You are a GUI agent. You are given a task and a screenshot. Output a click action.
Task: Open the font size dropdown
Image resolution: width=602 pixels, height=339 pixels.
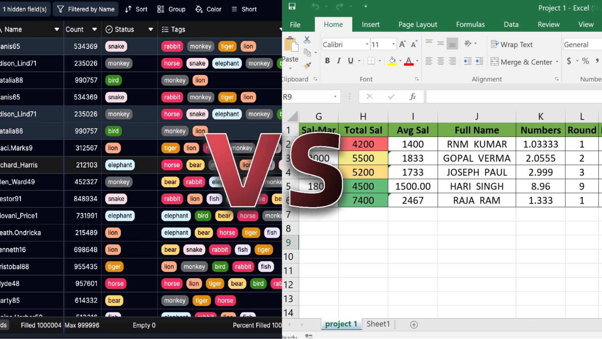click(x=393, y=44)
